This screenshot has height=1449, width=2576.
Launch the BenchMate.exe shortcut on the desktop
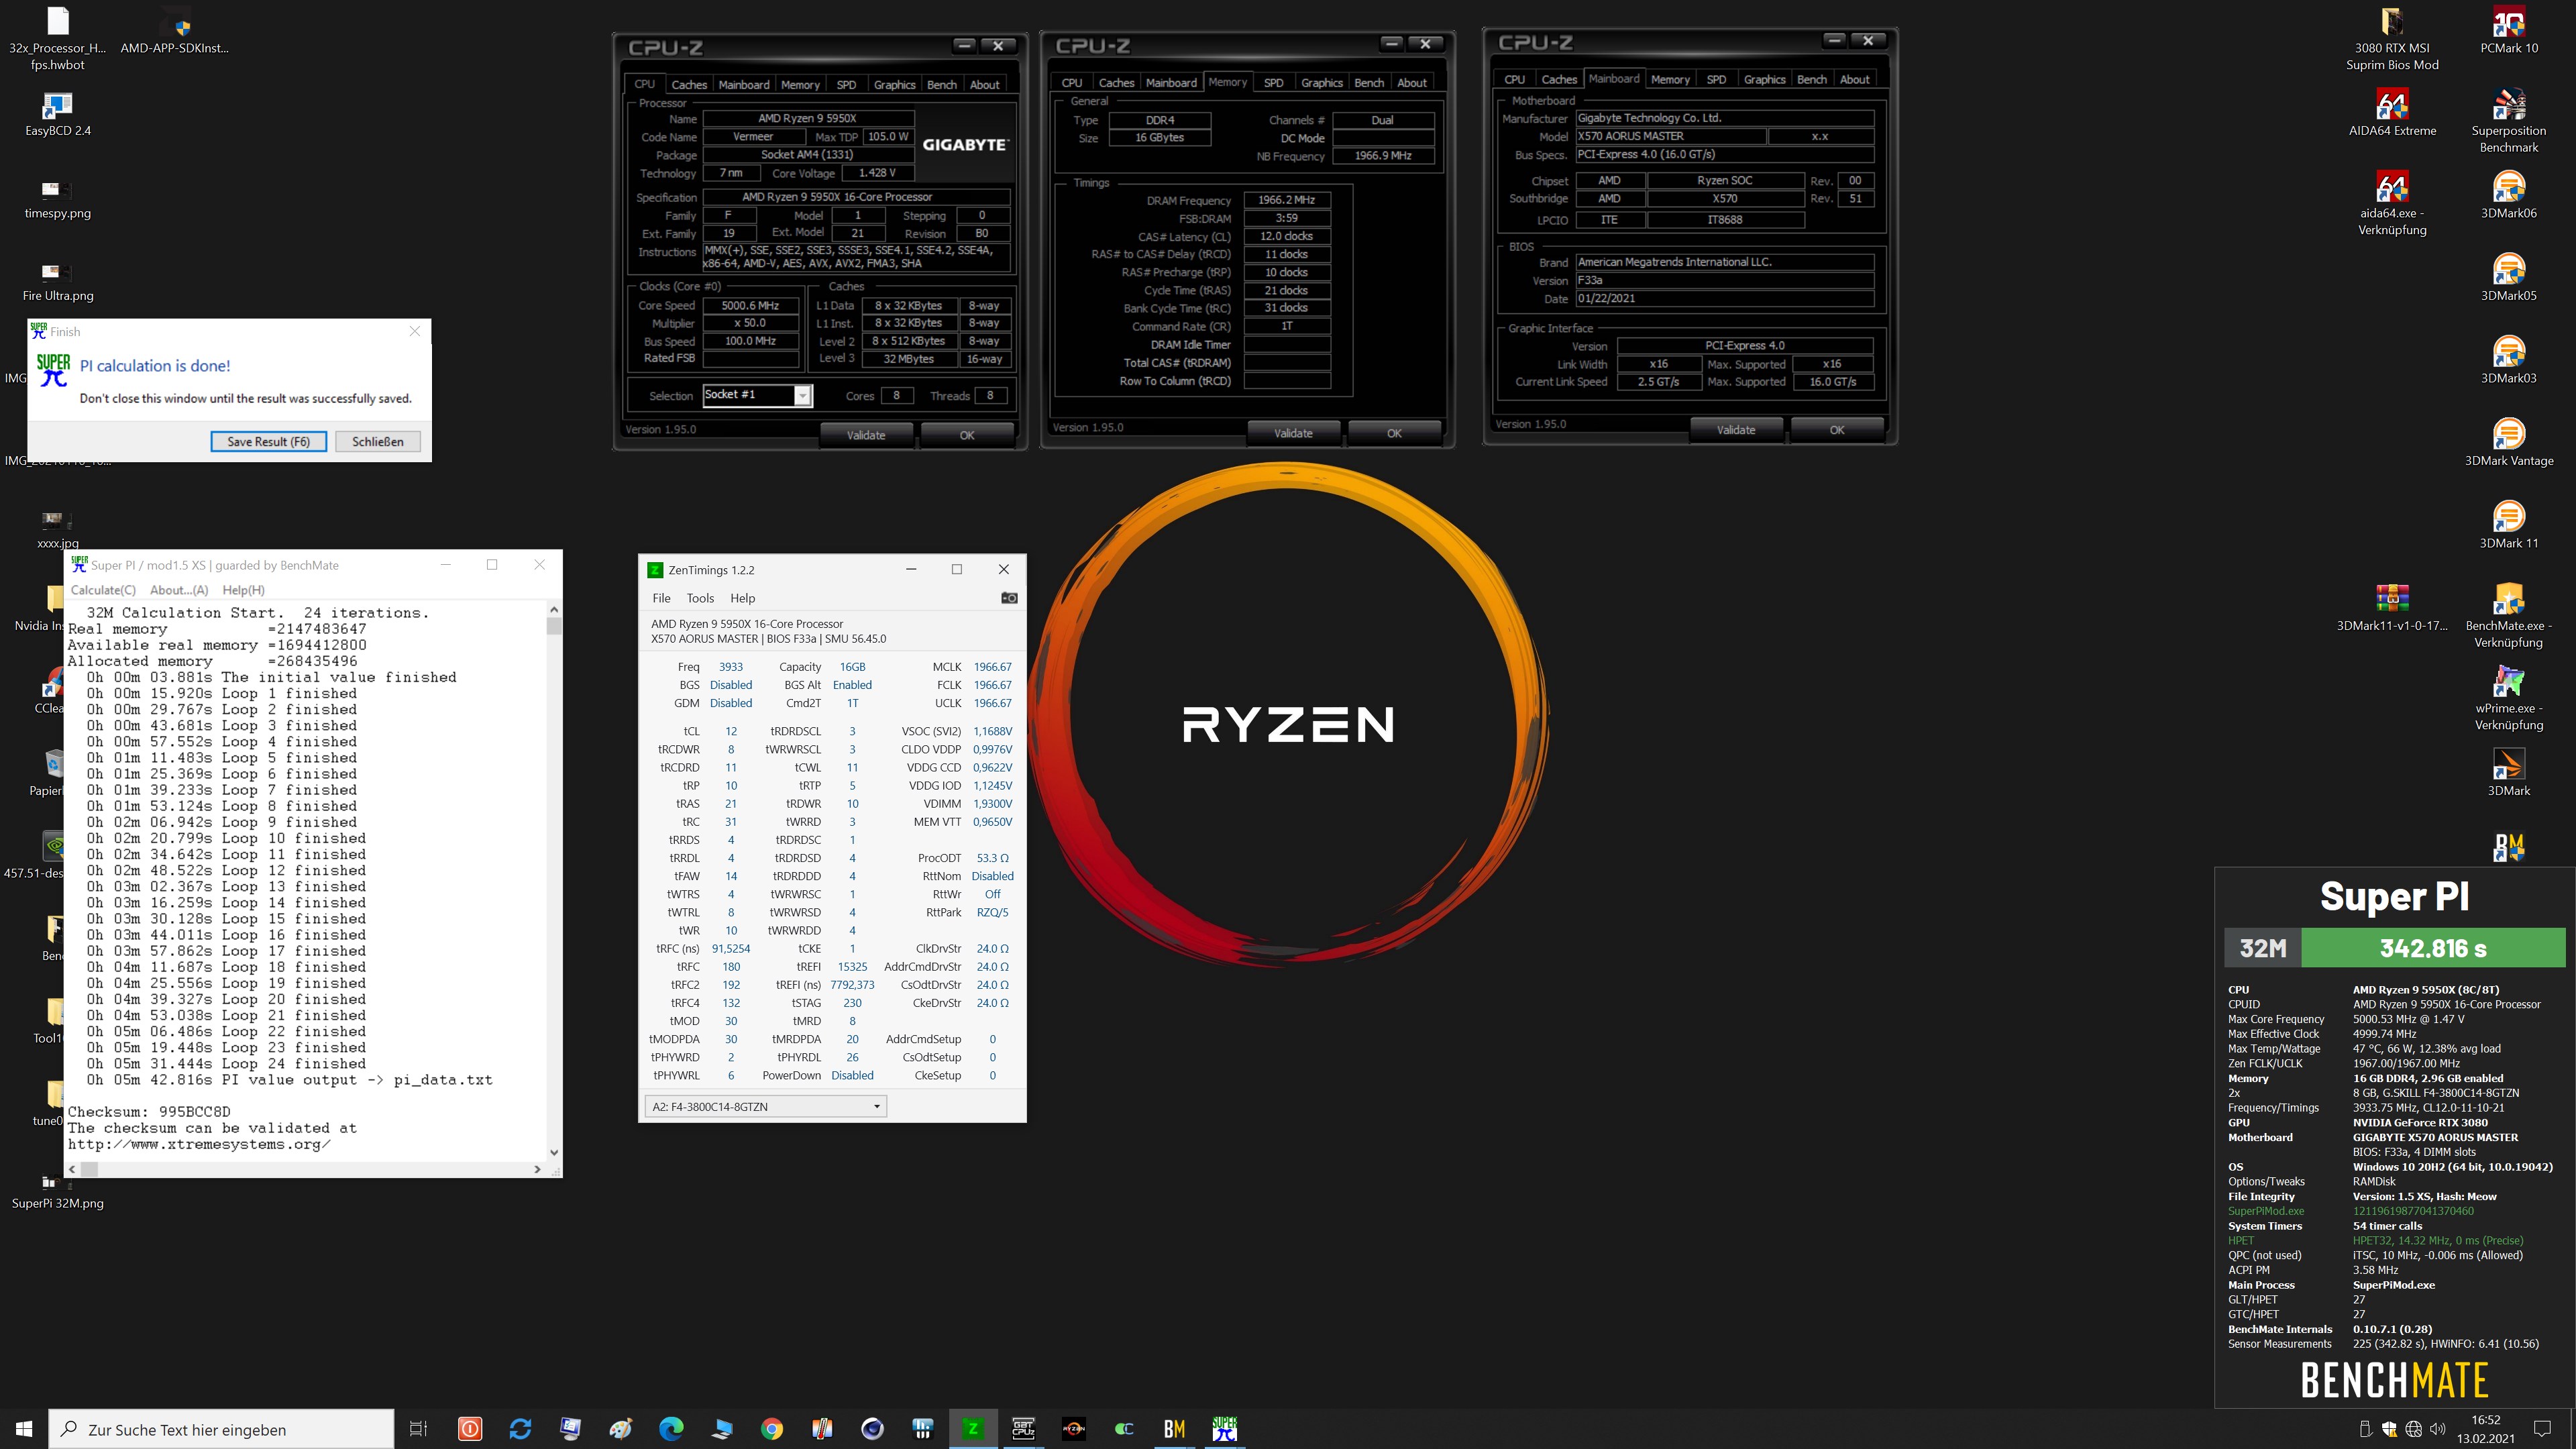coord(2508,615)
